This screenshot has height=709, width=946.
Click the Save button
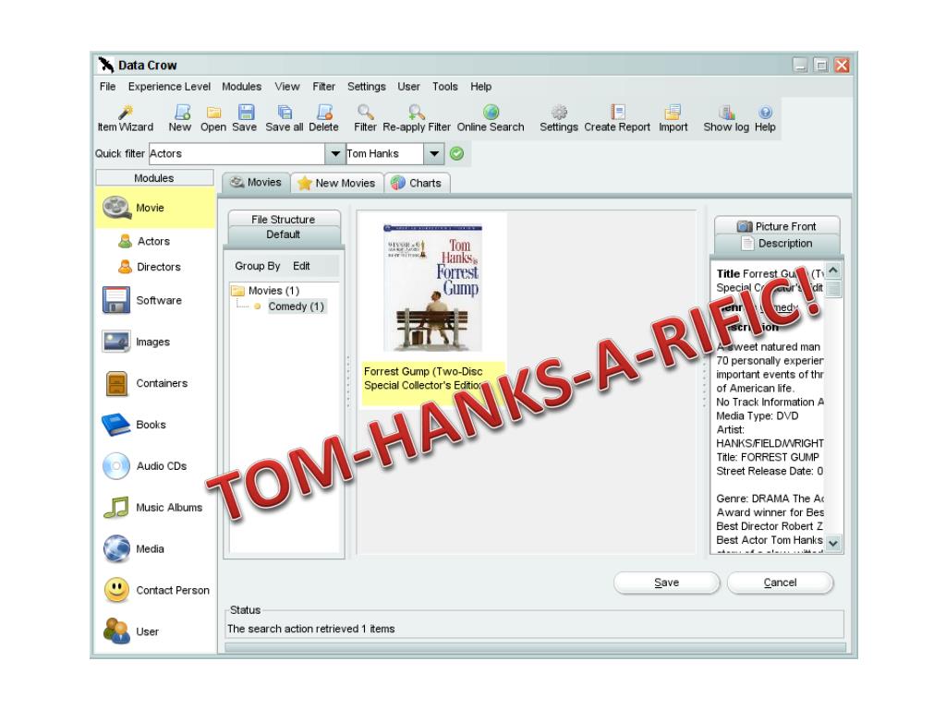666,583
